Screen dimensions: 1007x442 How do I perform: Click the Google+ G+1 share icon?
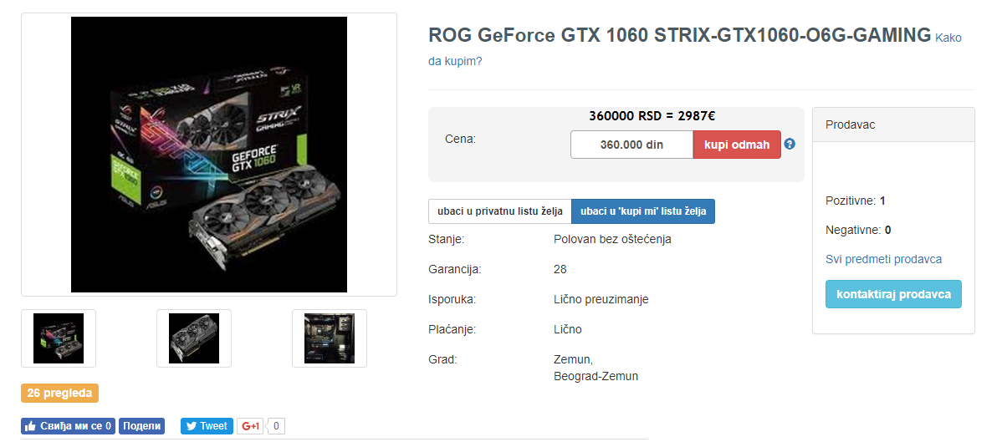click(x=250, y=426)
